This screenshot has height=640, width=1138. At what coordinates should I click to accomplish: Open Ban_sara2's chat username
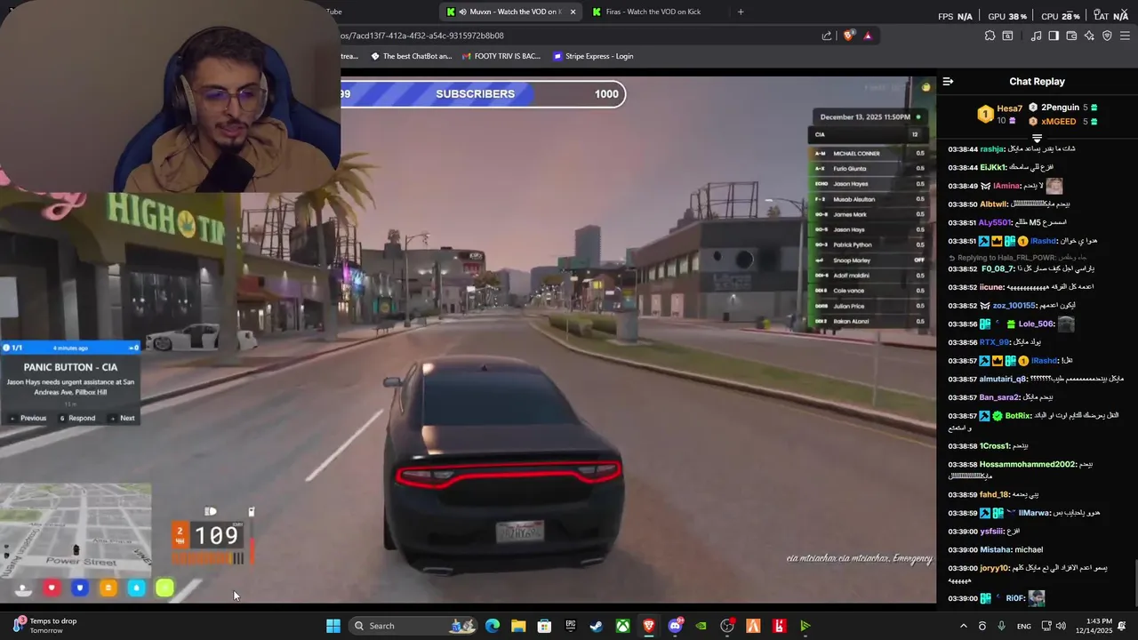click(x=999, y=397)
